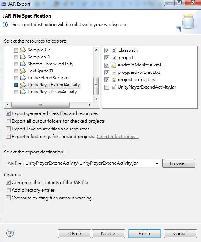Click the UnityPlayerProxyActivity project icon

click(x=23, y=92)
